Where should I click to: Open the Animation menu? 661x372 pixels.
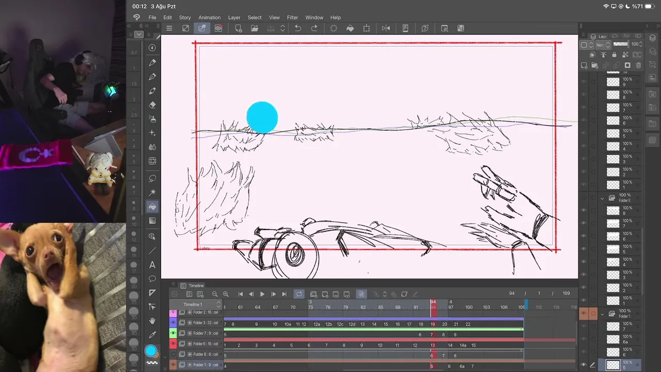point(210,18)
